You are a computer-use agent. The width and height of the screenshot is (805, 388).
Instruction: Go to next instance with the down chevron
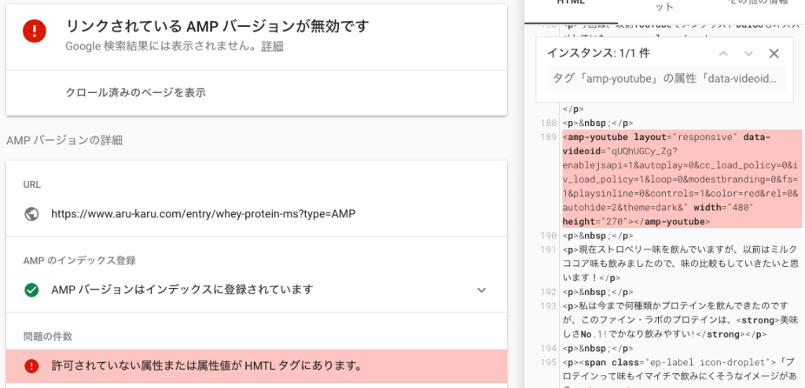tap(748, 54)
